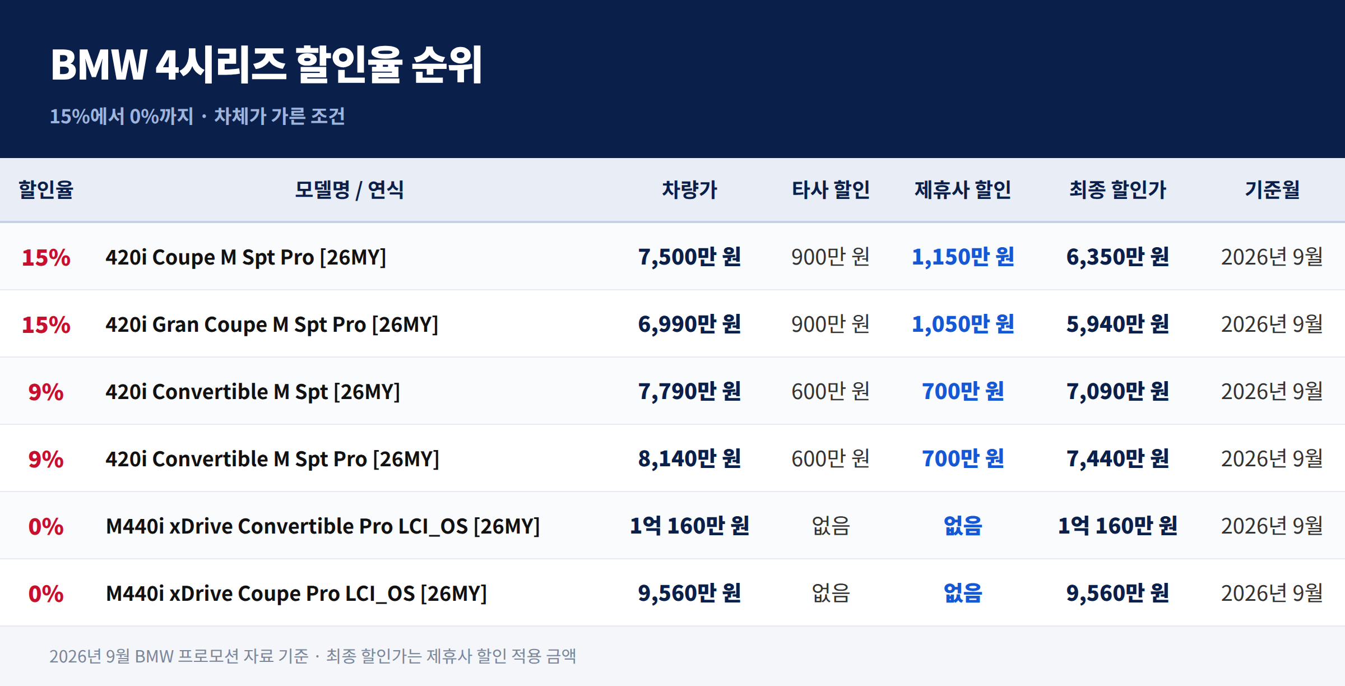Click vehicle price '6,990만 원'
1345x686 pixels.
pyautogui.click(x=689, y=324)
